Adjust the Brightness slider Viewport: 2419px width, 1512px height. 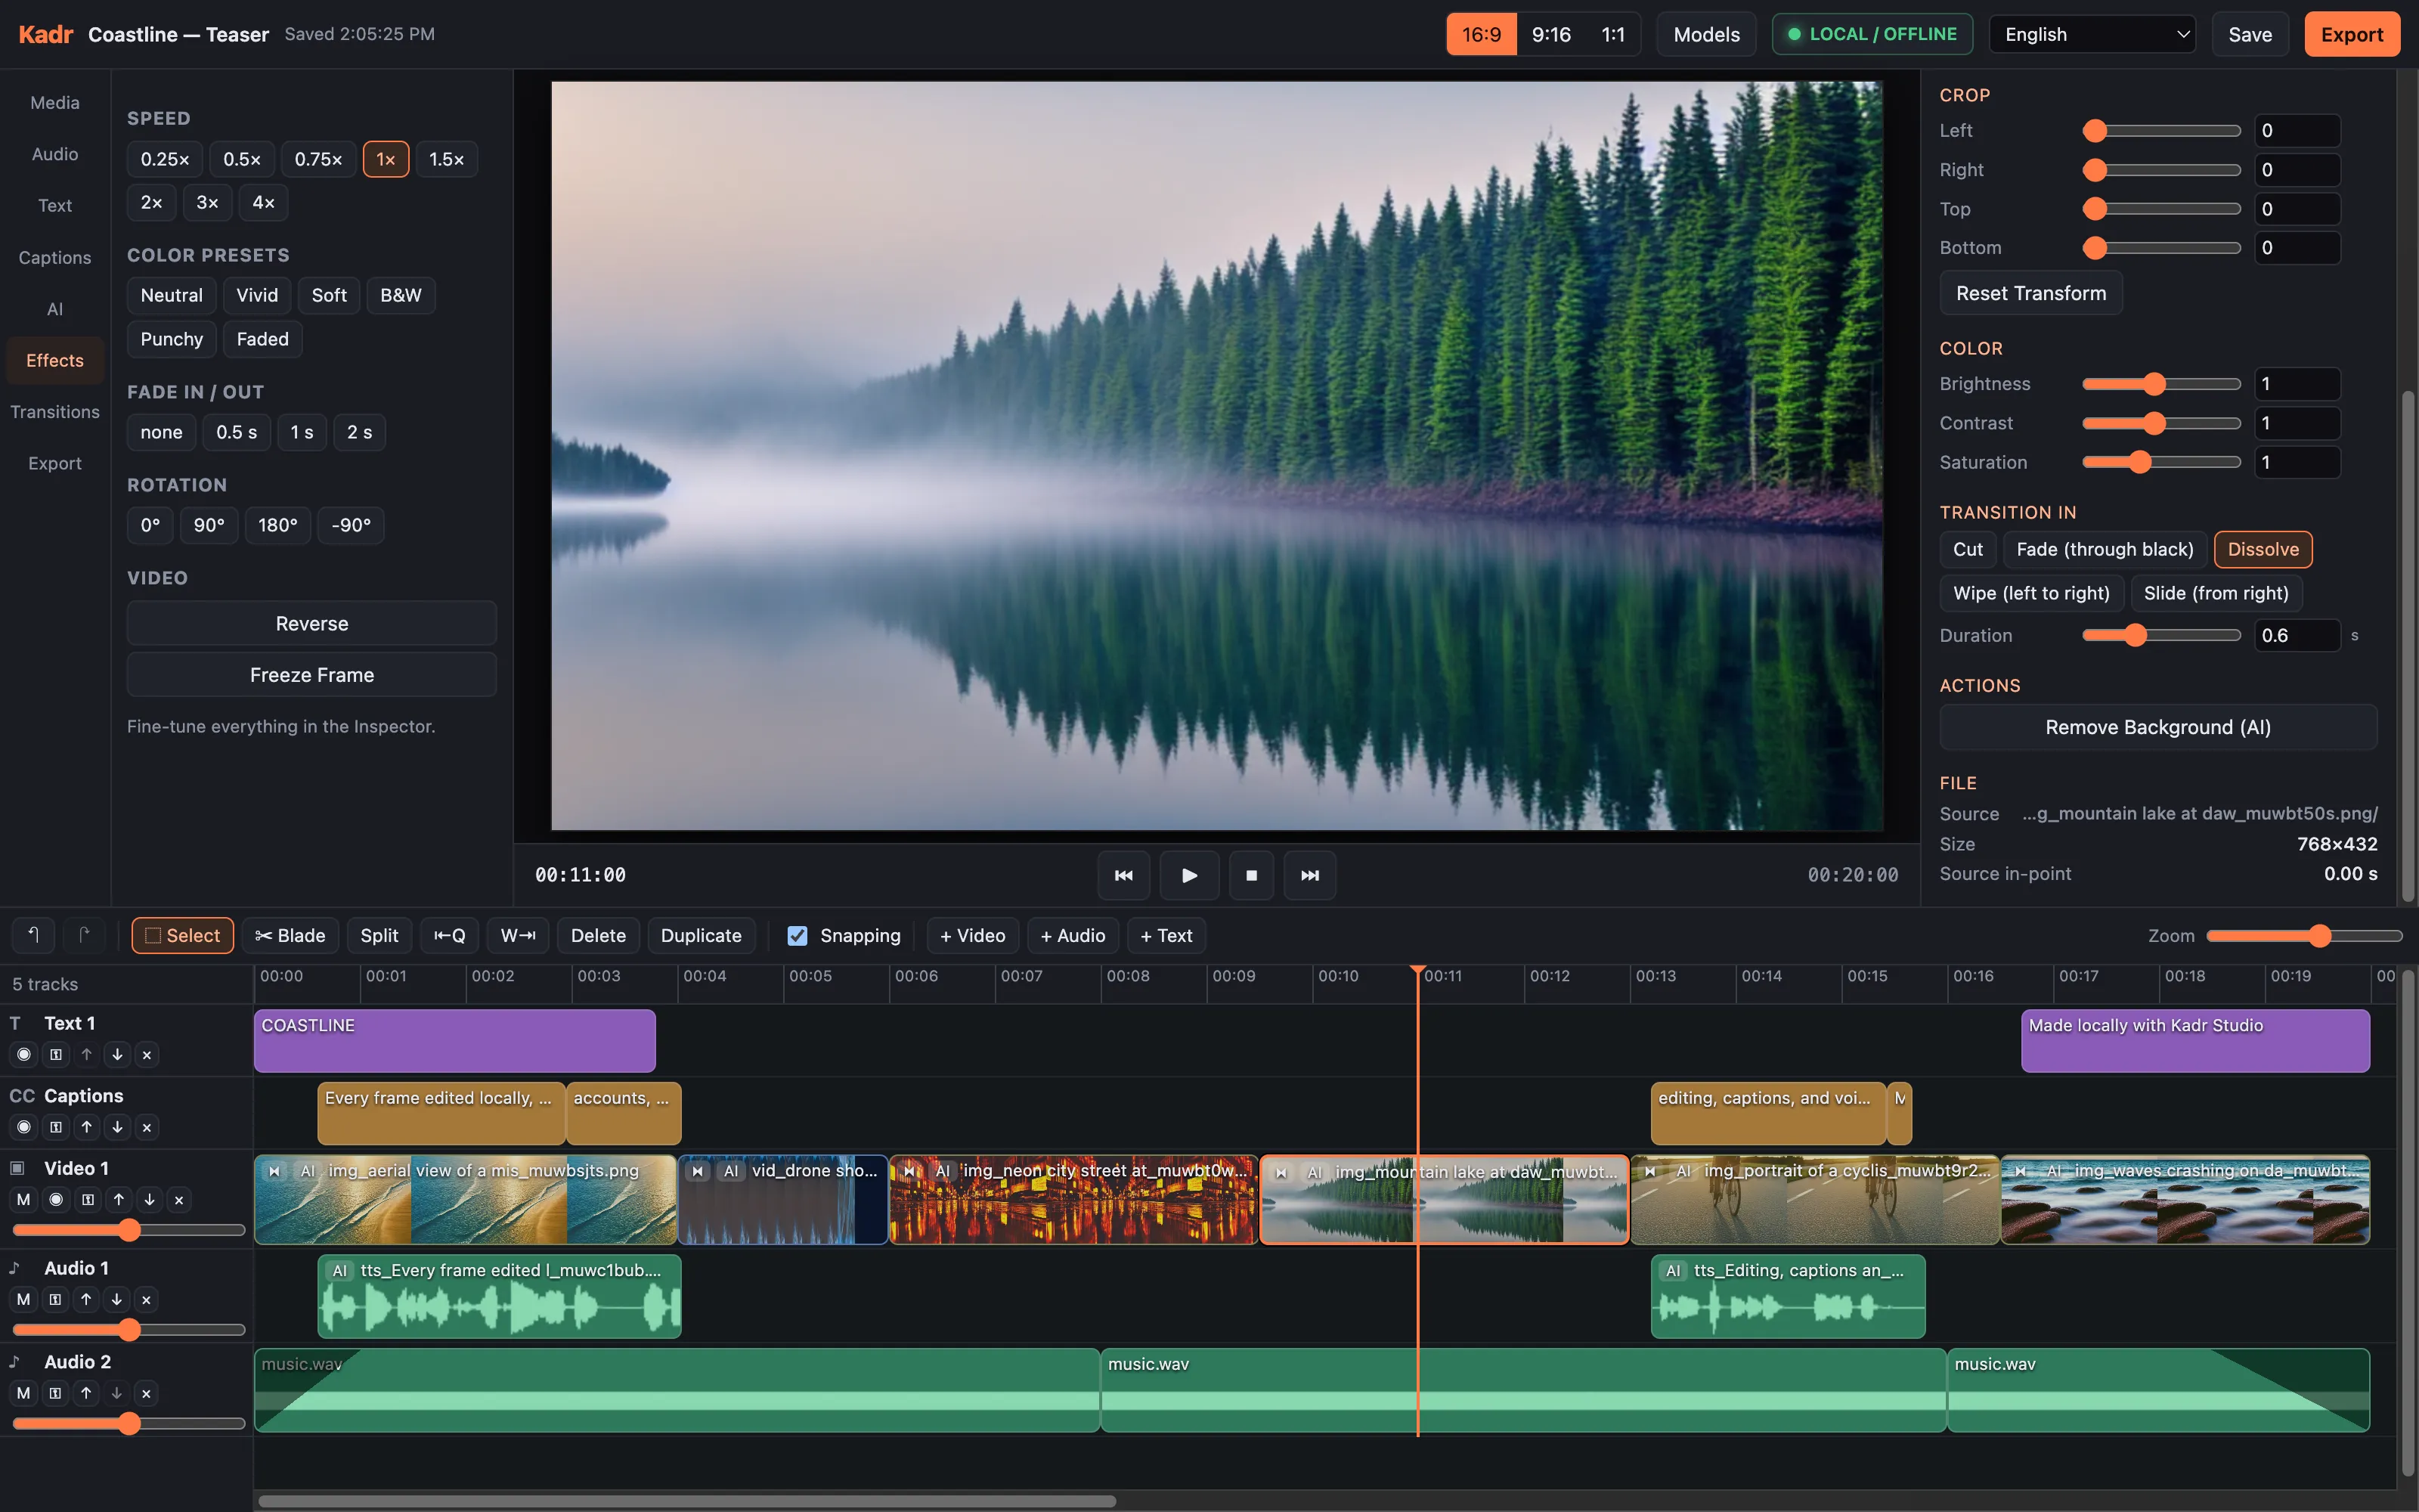click(2160, 384)
